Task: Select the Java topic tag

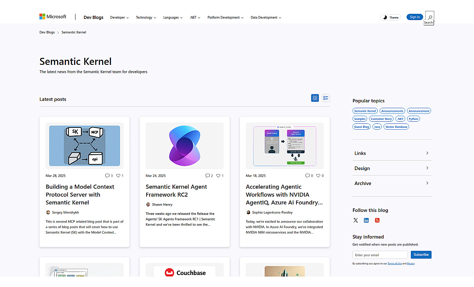Action: pos(377,127)
